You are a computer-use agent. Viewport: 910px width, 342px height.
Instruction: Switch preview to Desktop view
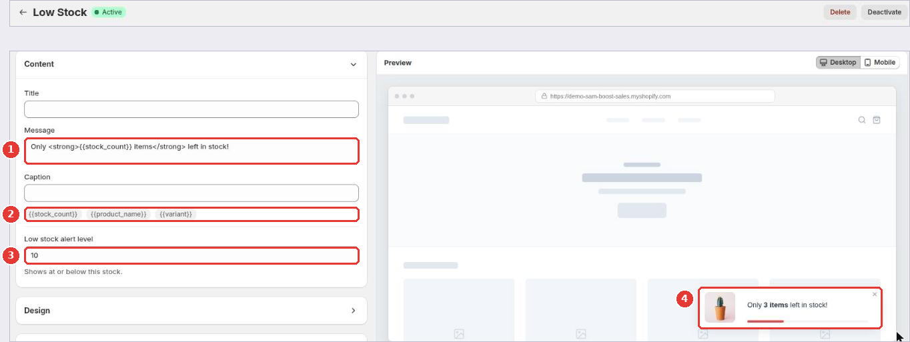[x=838, y=62]
